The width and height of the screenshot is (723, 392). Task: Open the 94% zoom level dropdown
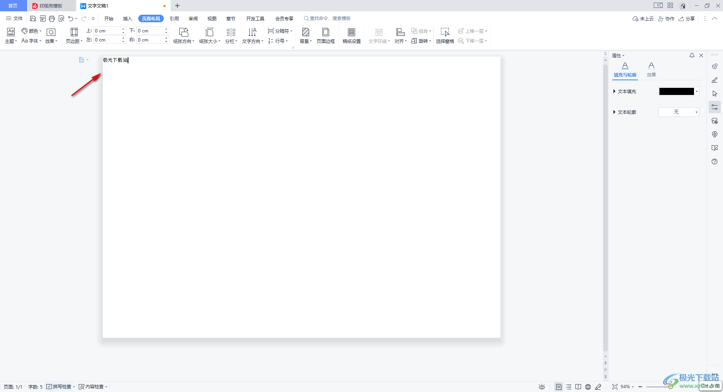[627, 387]
